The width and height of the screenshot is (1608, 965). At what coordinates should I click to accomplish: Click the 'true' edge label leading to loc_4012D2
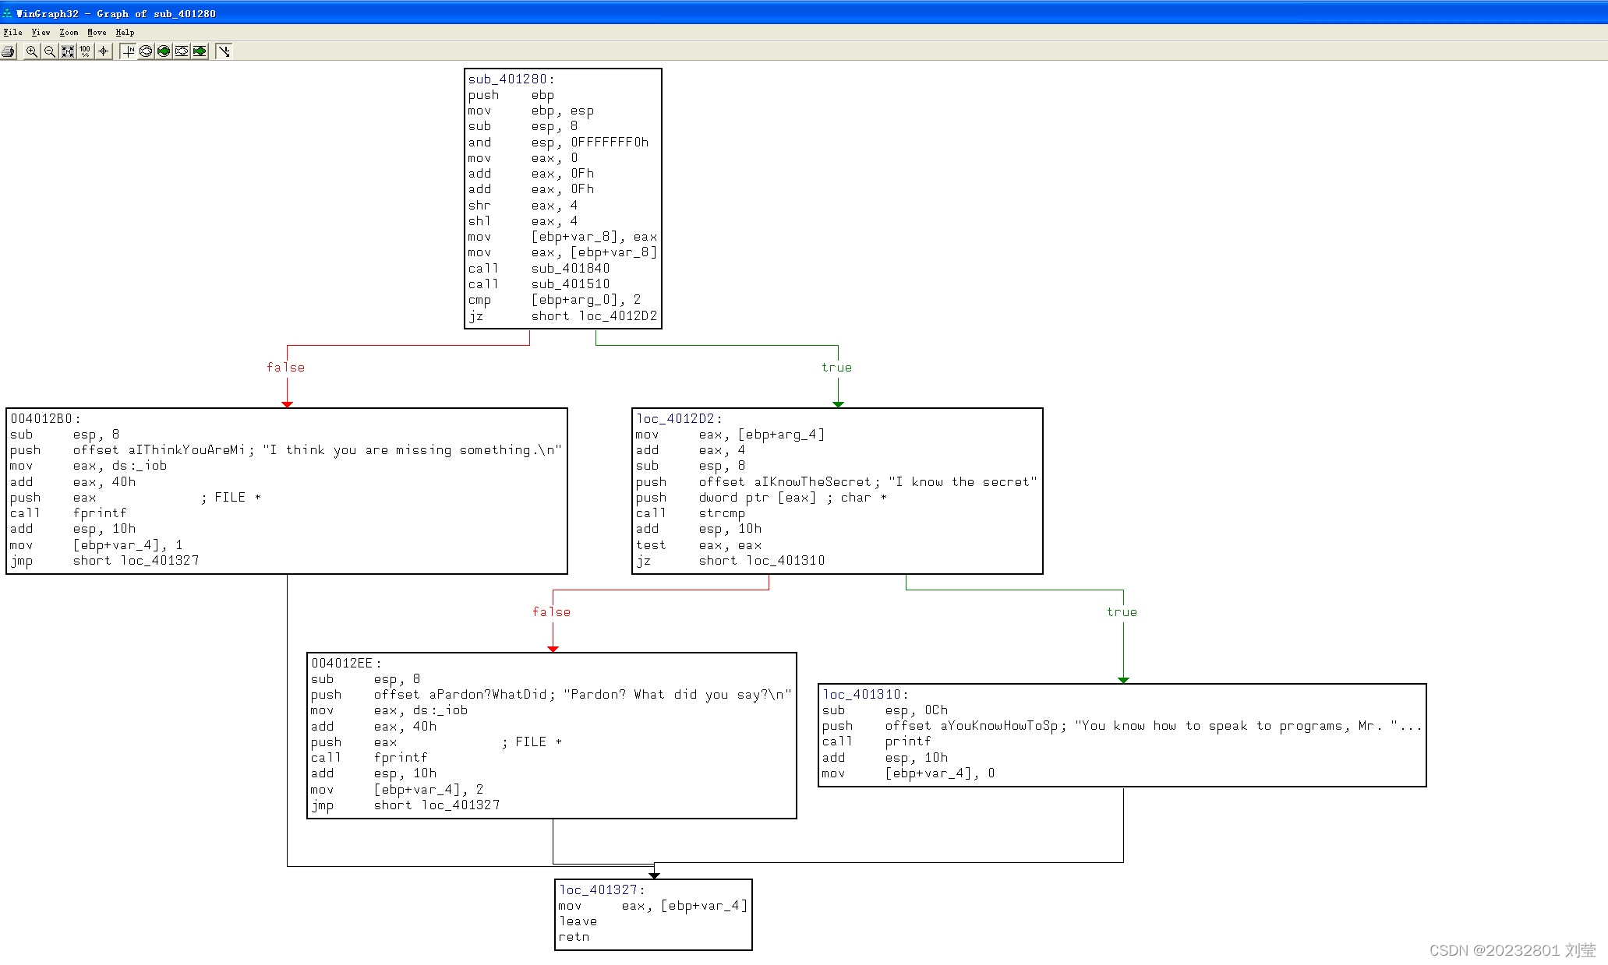(x=836, y=368)
